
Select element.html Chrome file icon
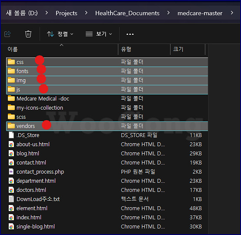tap(11, 208)
